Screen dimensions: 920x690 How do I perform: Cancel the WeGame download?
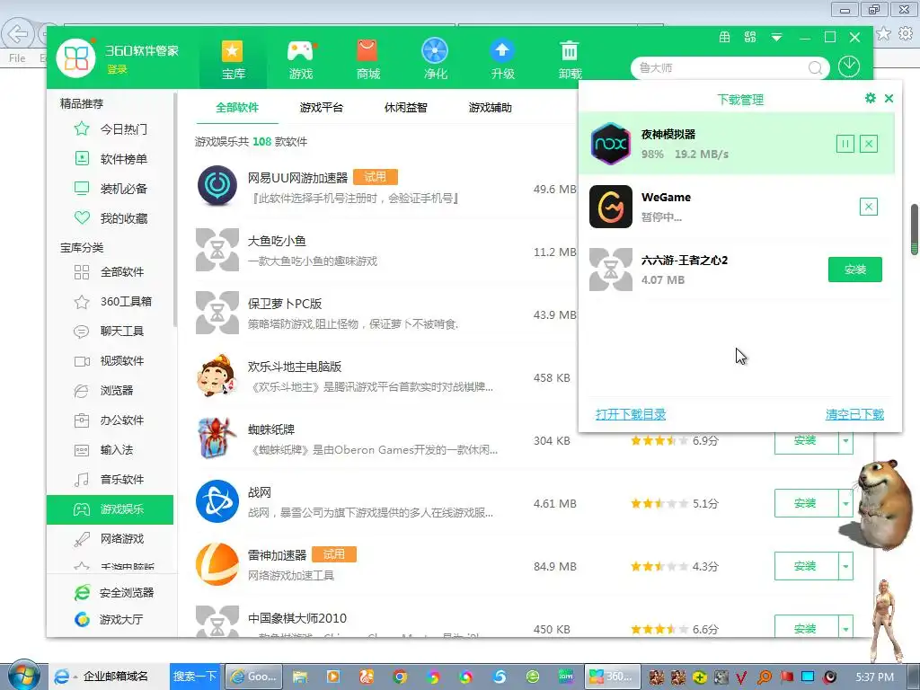click(869, 207)
